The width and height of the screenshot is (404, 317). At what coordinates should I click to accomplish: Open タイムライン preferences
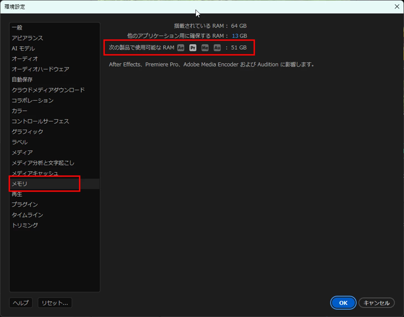pyautogui.click(x=54, y=215)
